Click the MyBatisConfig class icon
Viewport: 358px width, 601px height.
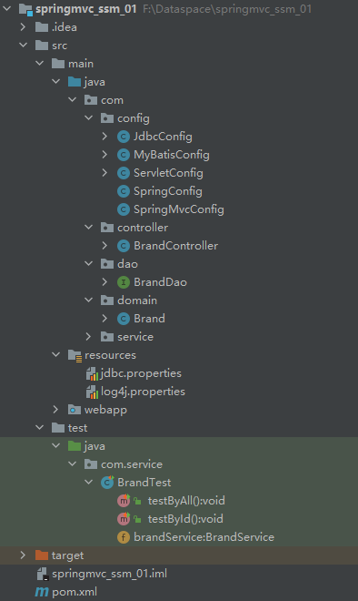click(x=124, y=155)
